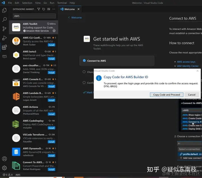Open AWS Toolkit manage gear
202x178 pixels.
54,31
